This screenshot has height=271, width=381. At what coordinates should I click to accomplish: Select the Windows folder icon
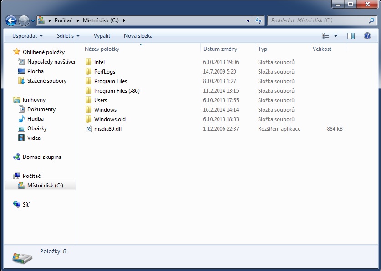[x=89, y=109]
